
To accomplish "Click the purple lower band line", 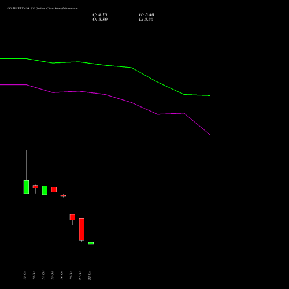I will (x=105, y=94).
